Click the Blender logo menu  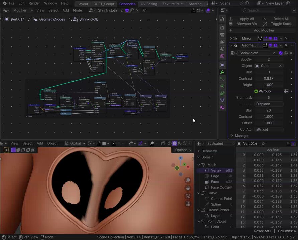point(5,3)
